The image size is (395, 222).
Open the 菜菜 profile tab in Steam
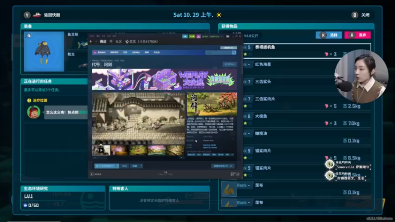point(142,41)
